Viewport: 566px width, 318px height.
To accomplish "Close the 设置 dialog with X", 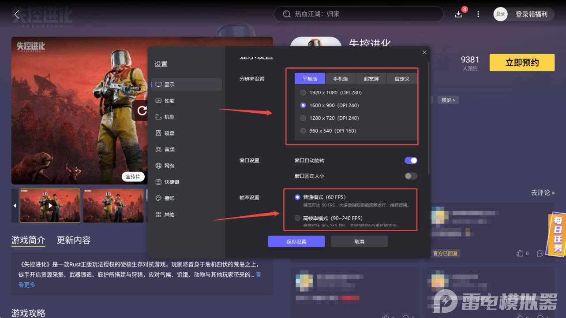I will [x=424, y=52].
